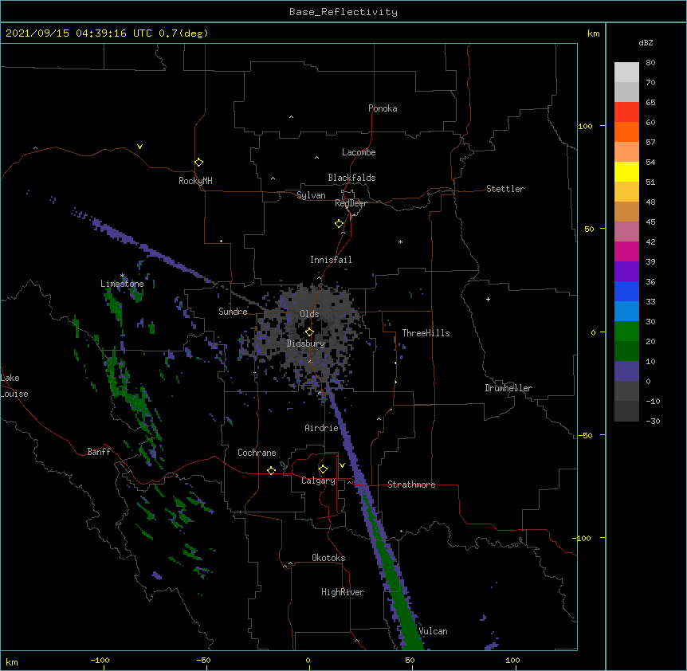Viewport: 687px width, 671px height.
Task: Select the slate purple 0-10 dBZ swatch
Action: pyautogui.click(x=626, y=371)
